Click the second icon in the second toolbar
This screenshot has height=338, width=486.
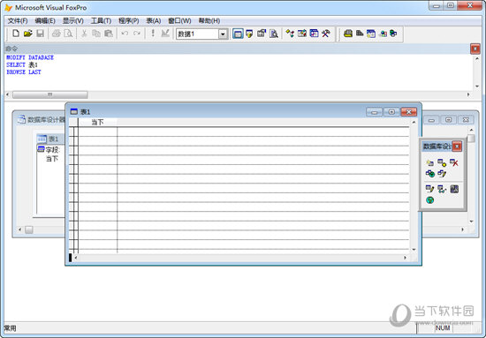click(360, 34)
